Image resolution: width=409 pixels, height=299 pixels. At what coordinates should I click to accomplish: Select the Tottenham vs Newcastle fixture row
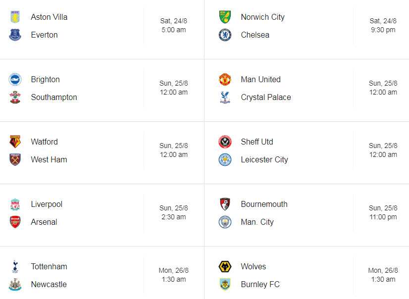[x=102, y=275]
